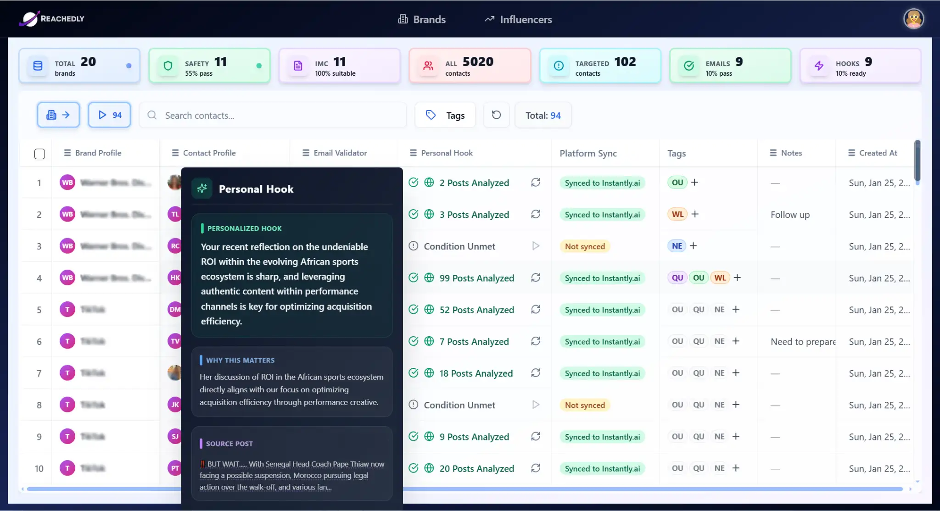The image size is (940, 511).
Task: Toggle the QU tag in row 5
Action: point(699,309)
